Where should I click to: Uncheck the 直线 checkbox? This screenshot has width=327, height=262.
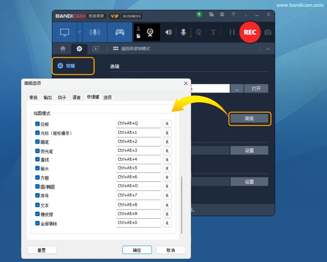(x=38, y=159)
